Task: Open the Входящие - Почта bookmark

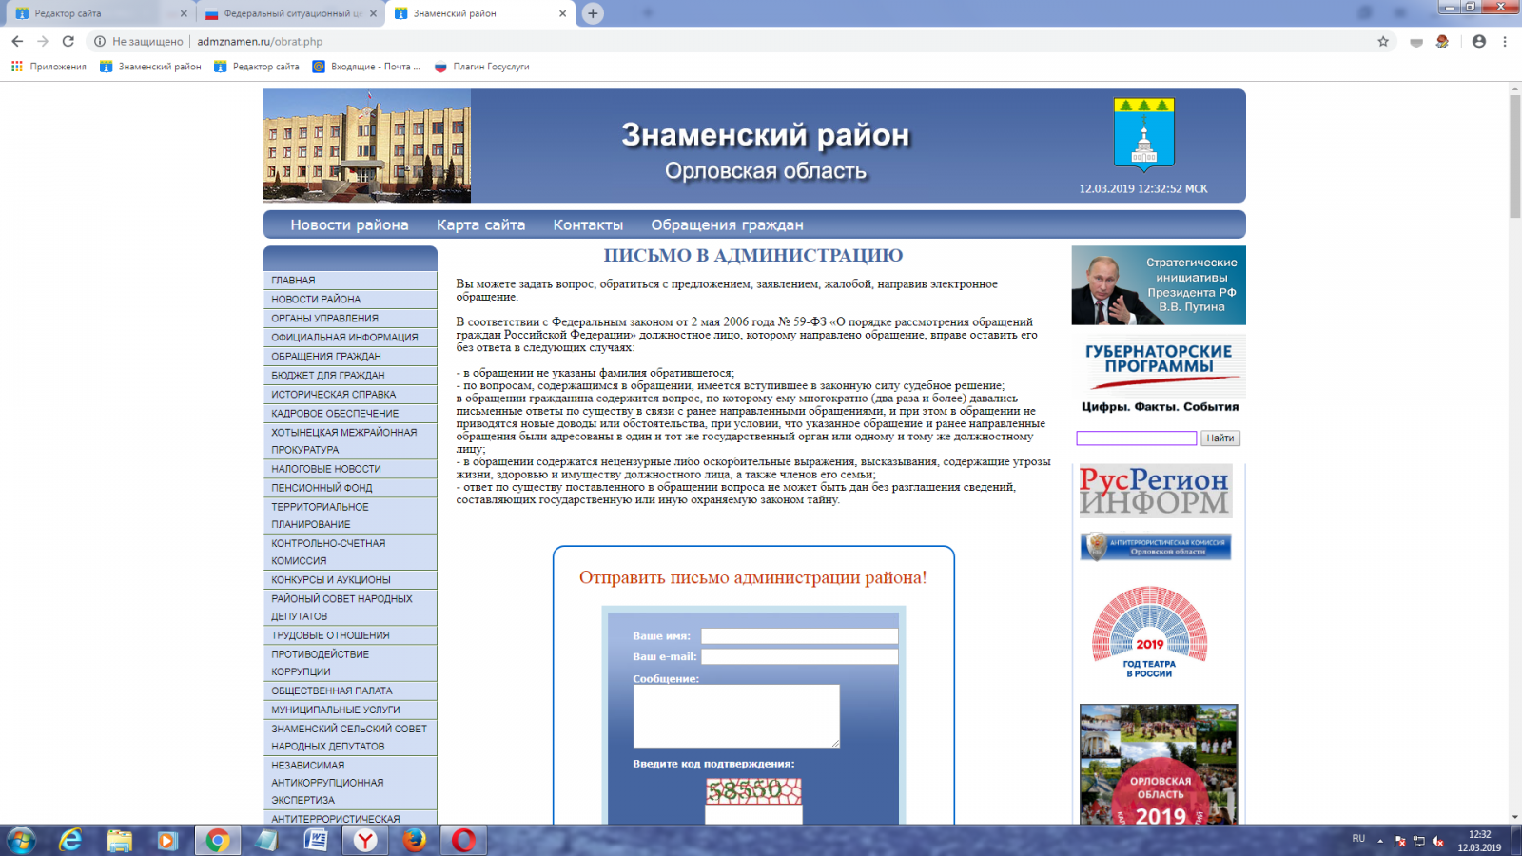Action: (366, 67)
